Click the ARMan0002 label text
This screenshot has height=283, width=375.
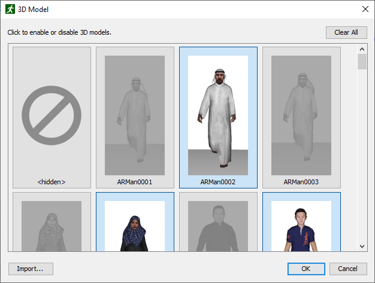point(218,182)
